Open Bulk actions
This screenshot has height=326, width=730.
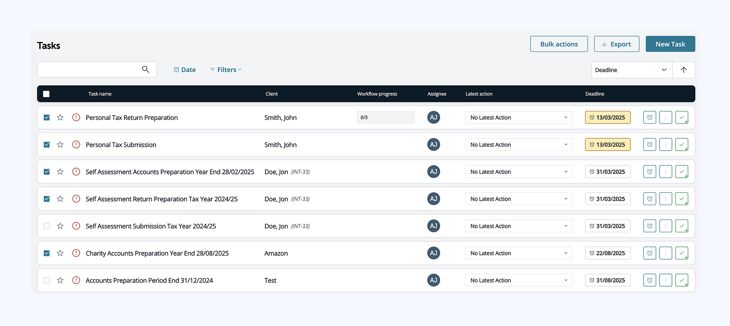pos(559,44)
